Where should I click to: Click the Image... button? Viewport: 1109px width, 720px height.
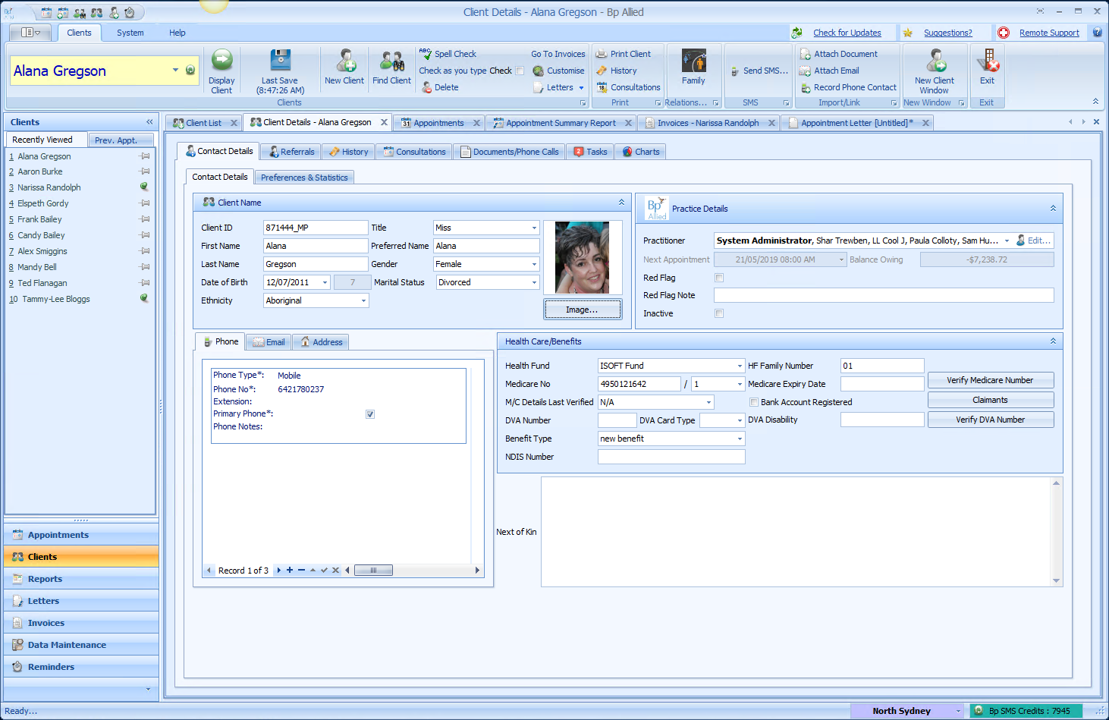click(582, 310)
